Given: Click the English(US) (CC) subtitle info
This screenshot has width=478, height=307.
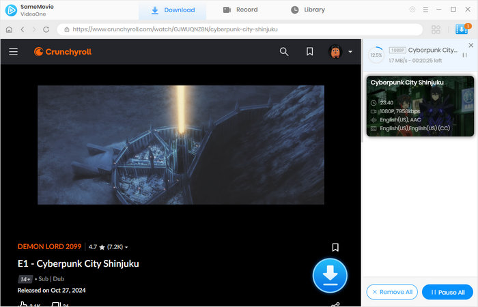Looking at the screenshot, I should pos(430,128).
